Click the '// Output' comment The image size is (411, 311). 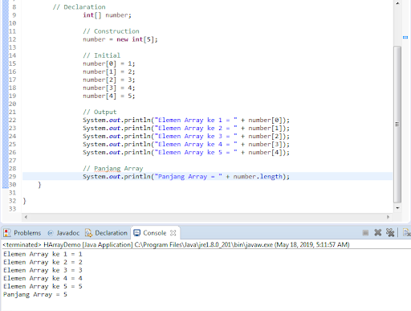(x=100, y=112)
